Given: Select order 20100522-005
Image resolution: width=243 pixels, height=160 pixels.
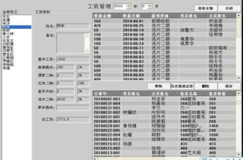Looking at the screenshot, I should 164,130.
